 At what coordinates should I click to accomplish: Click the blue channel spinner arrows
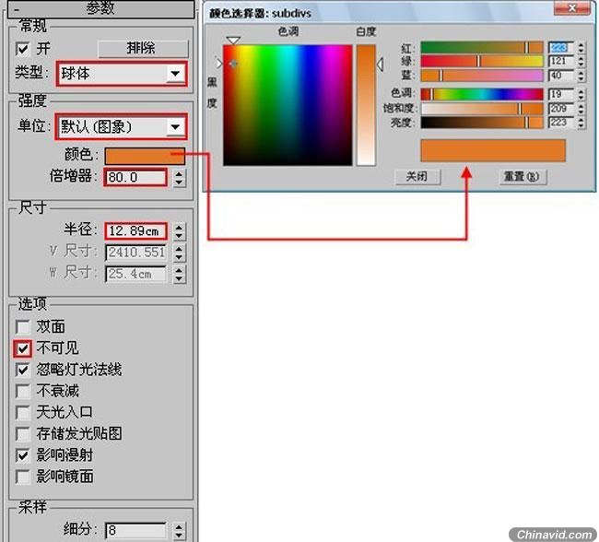(581, 76)
